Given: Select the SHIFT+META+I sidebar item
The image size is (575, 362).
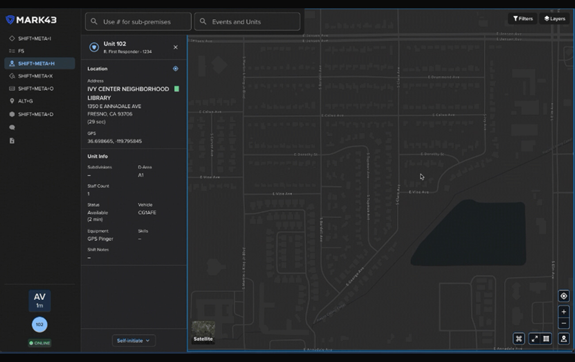Looking at the screenshot, I should coord(34,39).
